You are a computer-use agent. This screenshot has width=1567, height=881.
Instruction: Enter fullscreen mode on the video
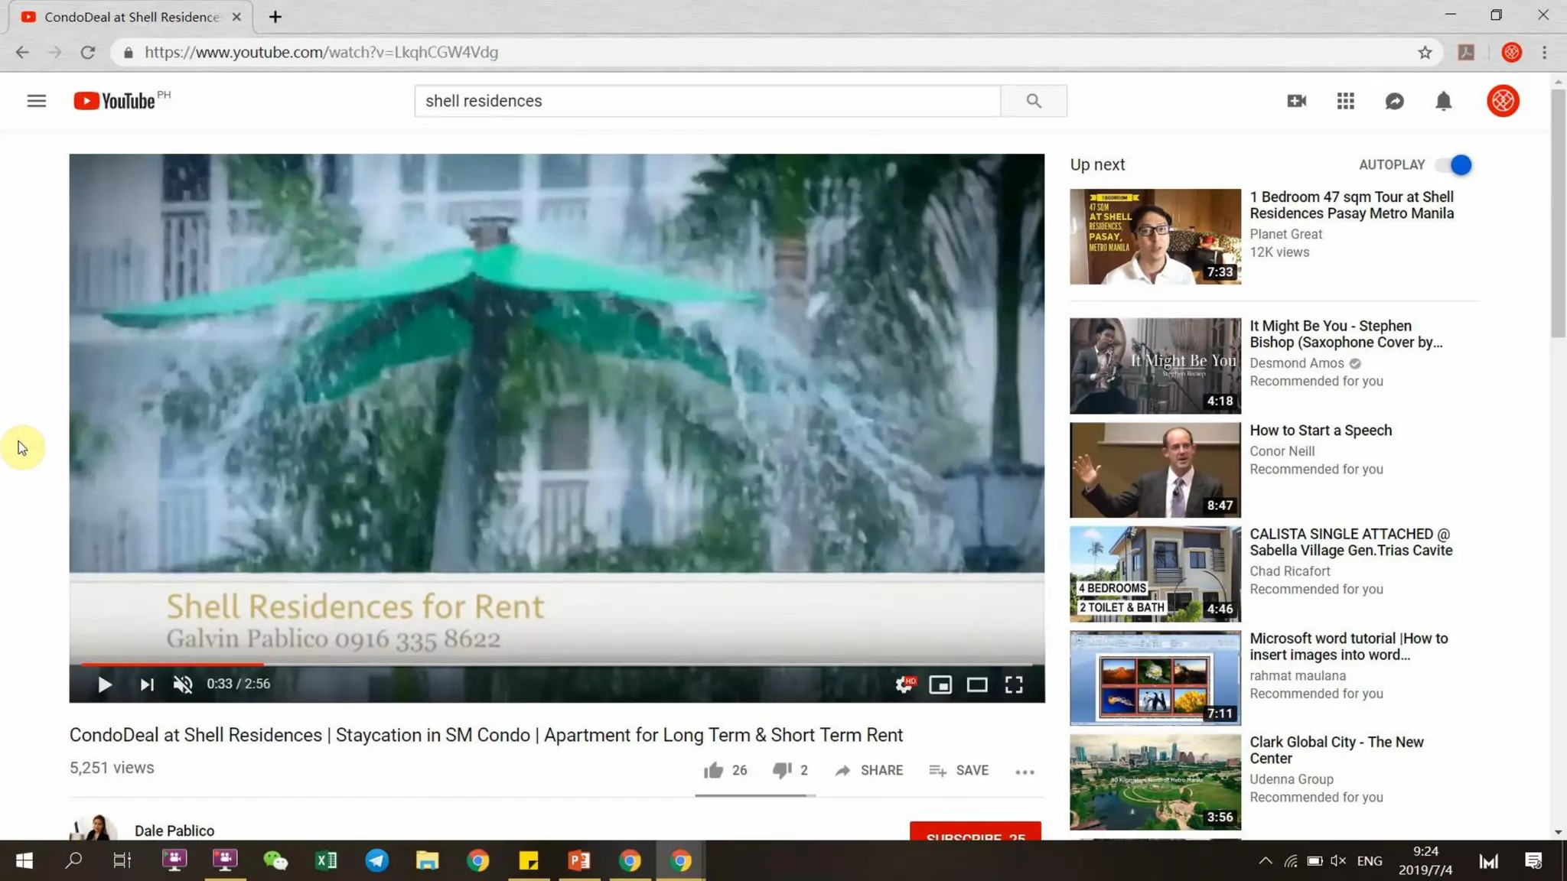click(x=1014, y=684)
